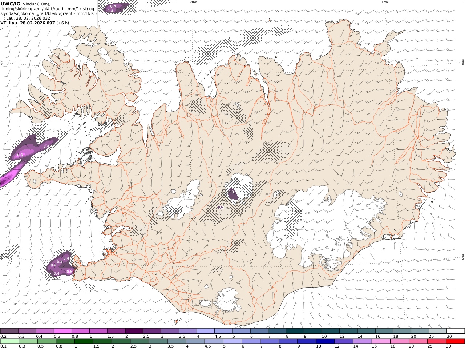Click the purple precipitation area over southwest peninsula

(x=60, y=264)
